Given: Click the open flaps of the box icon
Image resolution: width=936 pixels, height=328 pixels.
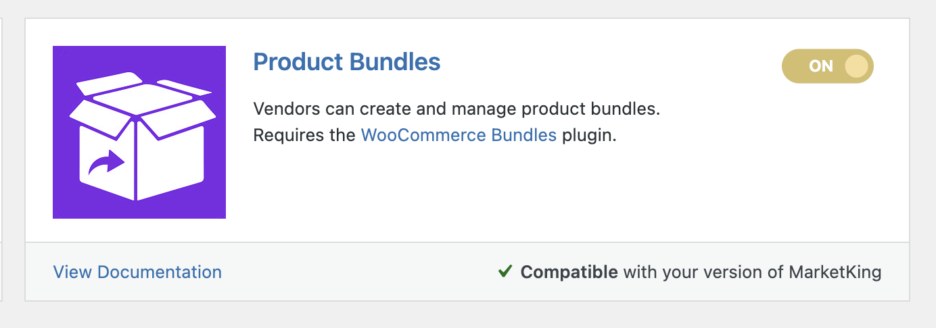Looking at the screenshot, I should tap(143, 105).
